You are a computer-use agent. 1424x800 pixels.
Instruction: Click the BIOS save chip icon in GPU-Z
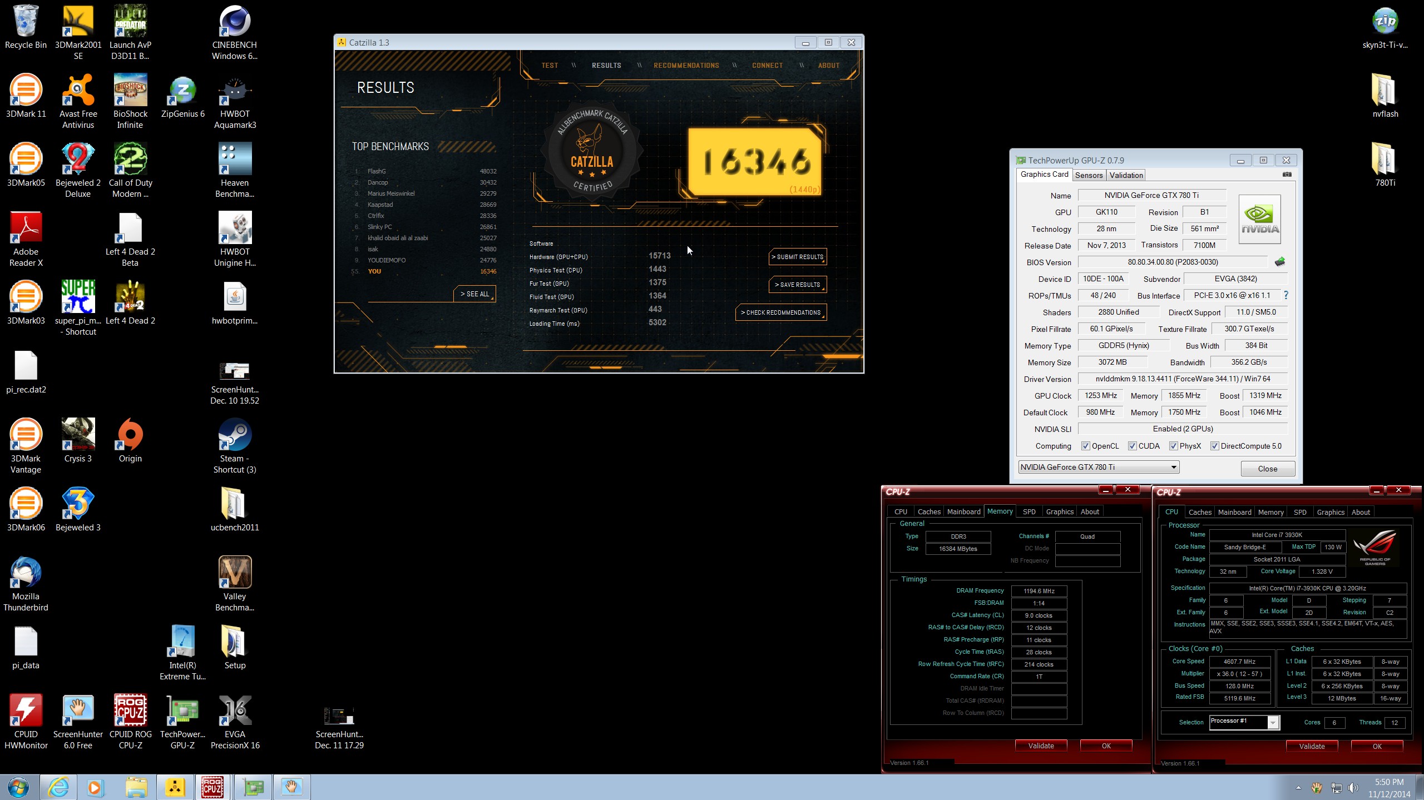(x=1279, y=262)
